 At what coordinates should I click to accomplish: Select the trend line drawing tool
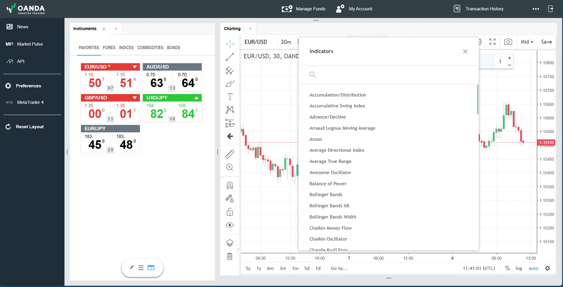tap(230, 57)
